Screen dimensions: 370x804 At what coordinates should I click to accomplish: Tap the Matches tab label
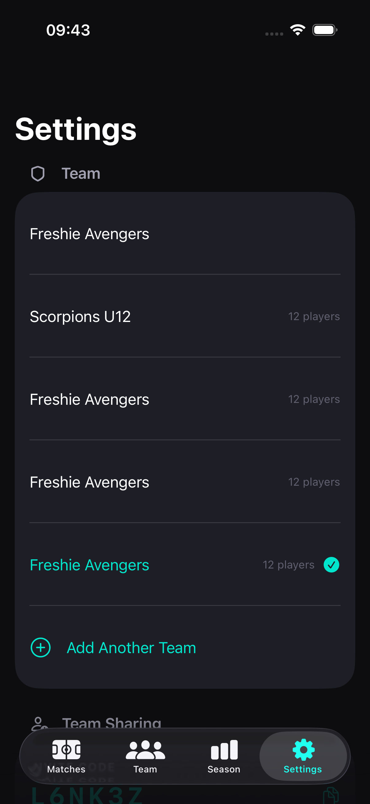pos(66,769)
